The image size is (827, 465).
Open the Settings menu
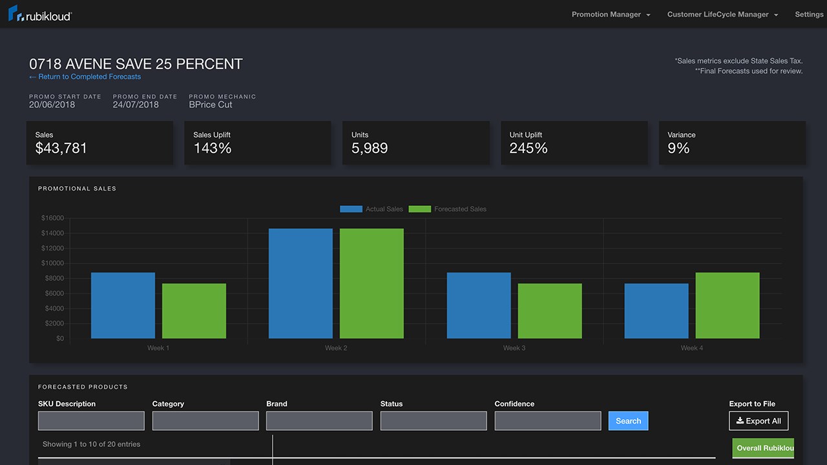coord(809,14)
